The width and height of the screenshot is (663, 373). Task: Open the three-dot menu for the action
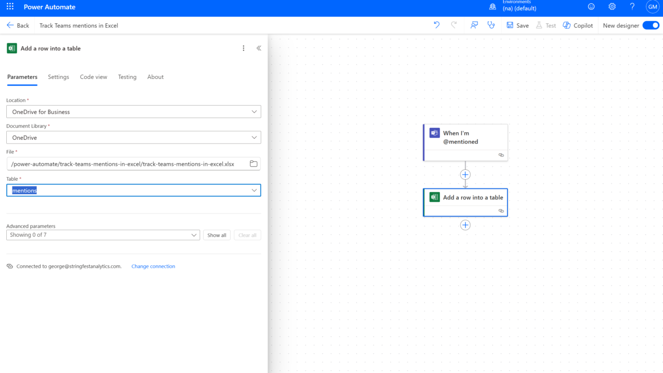coord(243,48)
